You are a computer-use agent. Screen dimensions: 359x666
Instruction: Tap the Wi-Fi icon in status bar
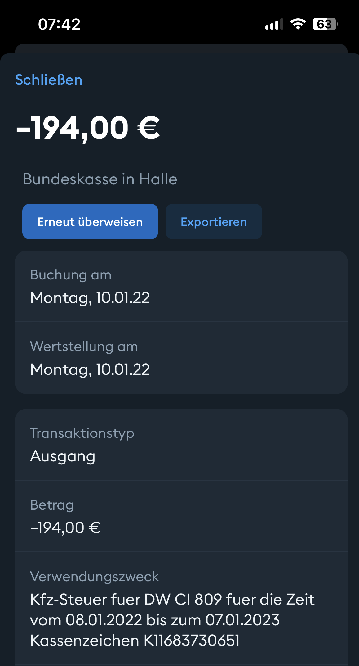click(298, 24)
